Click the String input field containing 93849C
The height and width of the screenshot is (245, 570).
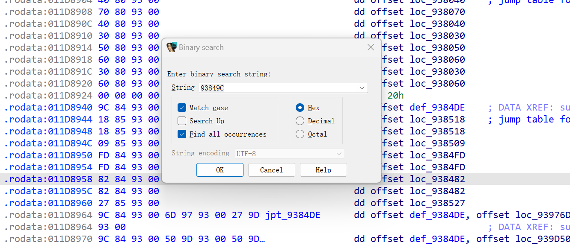[x=278, y=88]
